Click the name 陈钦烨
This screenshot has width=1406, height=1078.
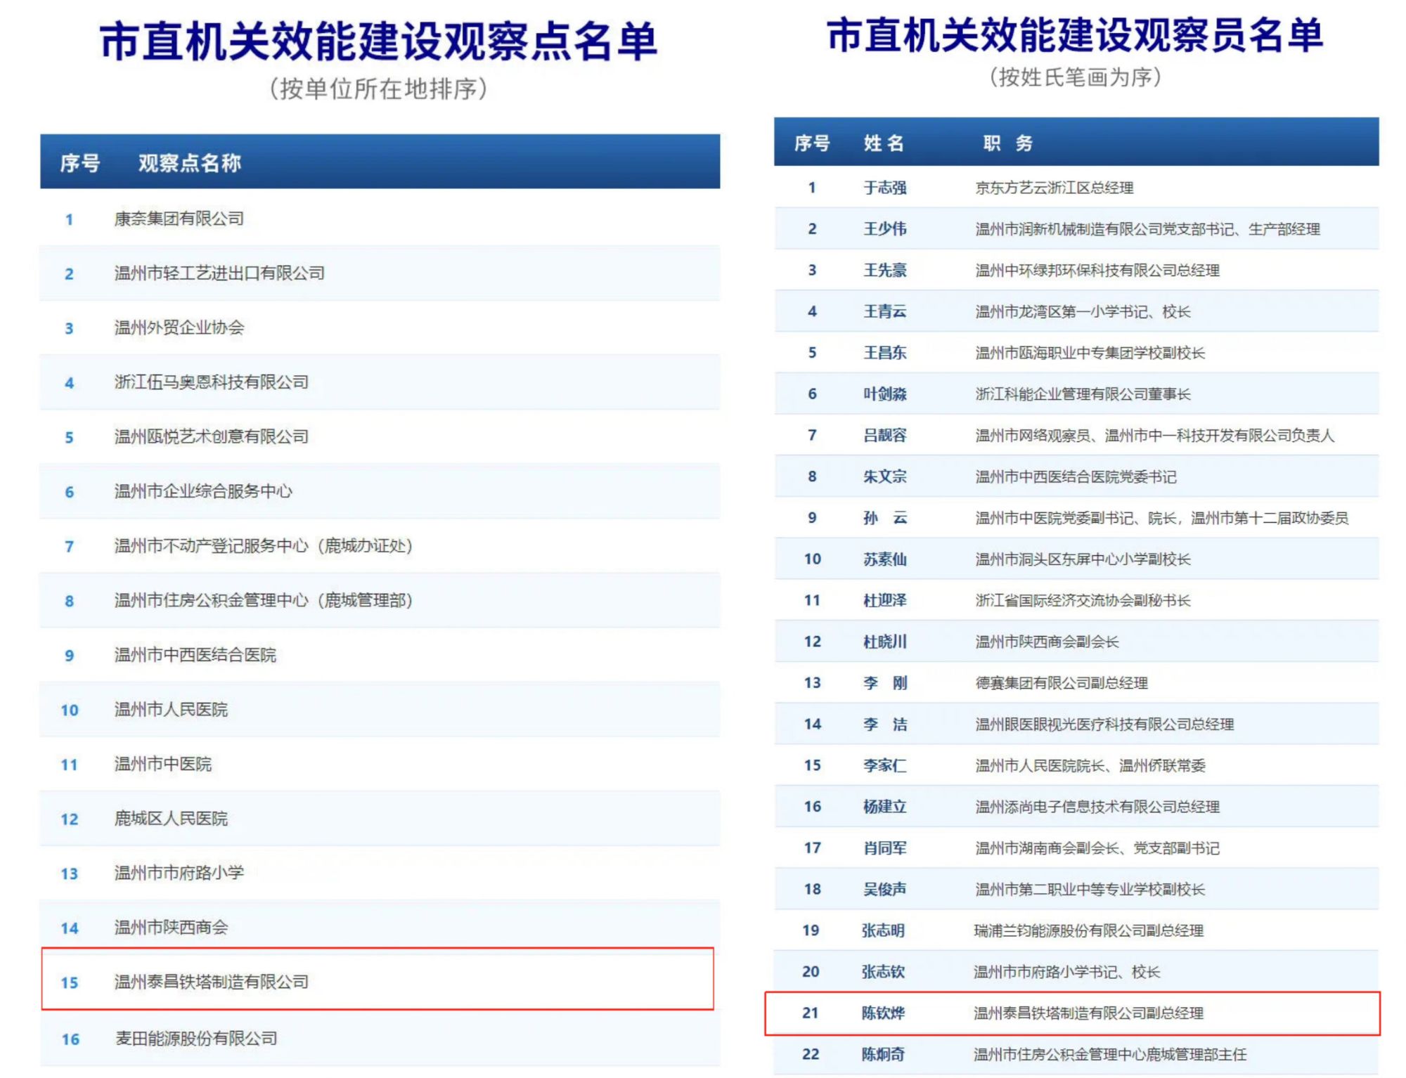[883, 1013]
